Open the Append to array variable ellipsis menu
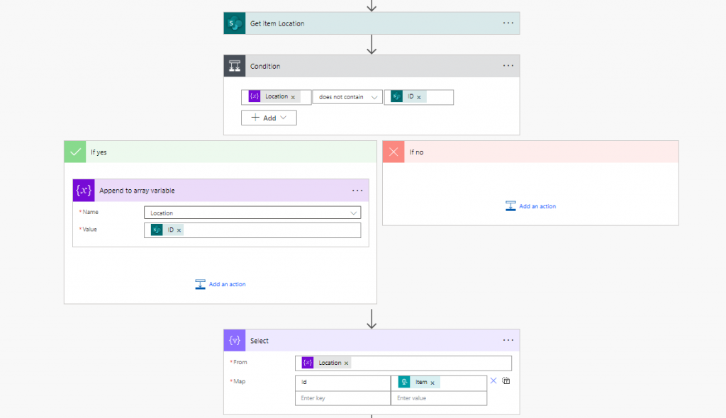This screenshot has height=418, width=726. pos(357,191)
